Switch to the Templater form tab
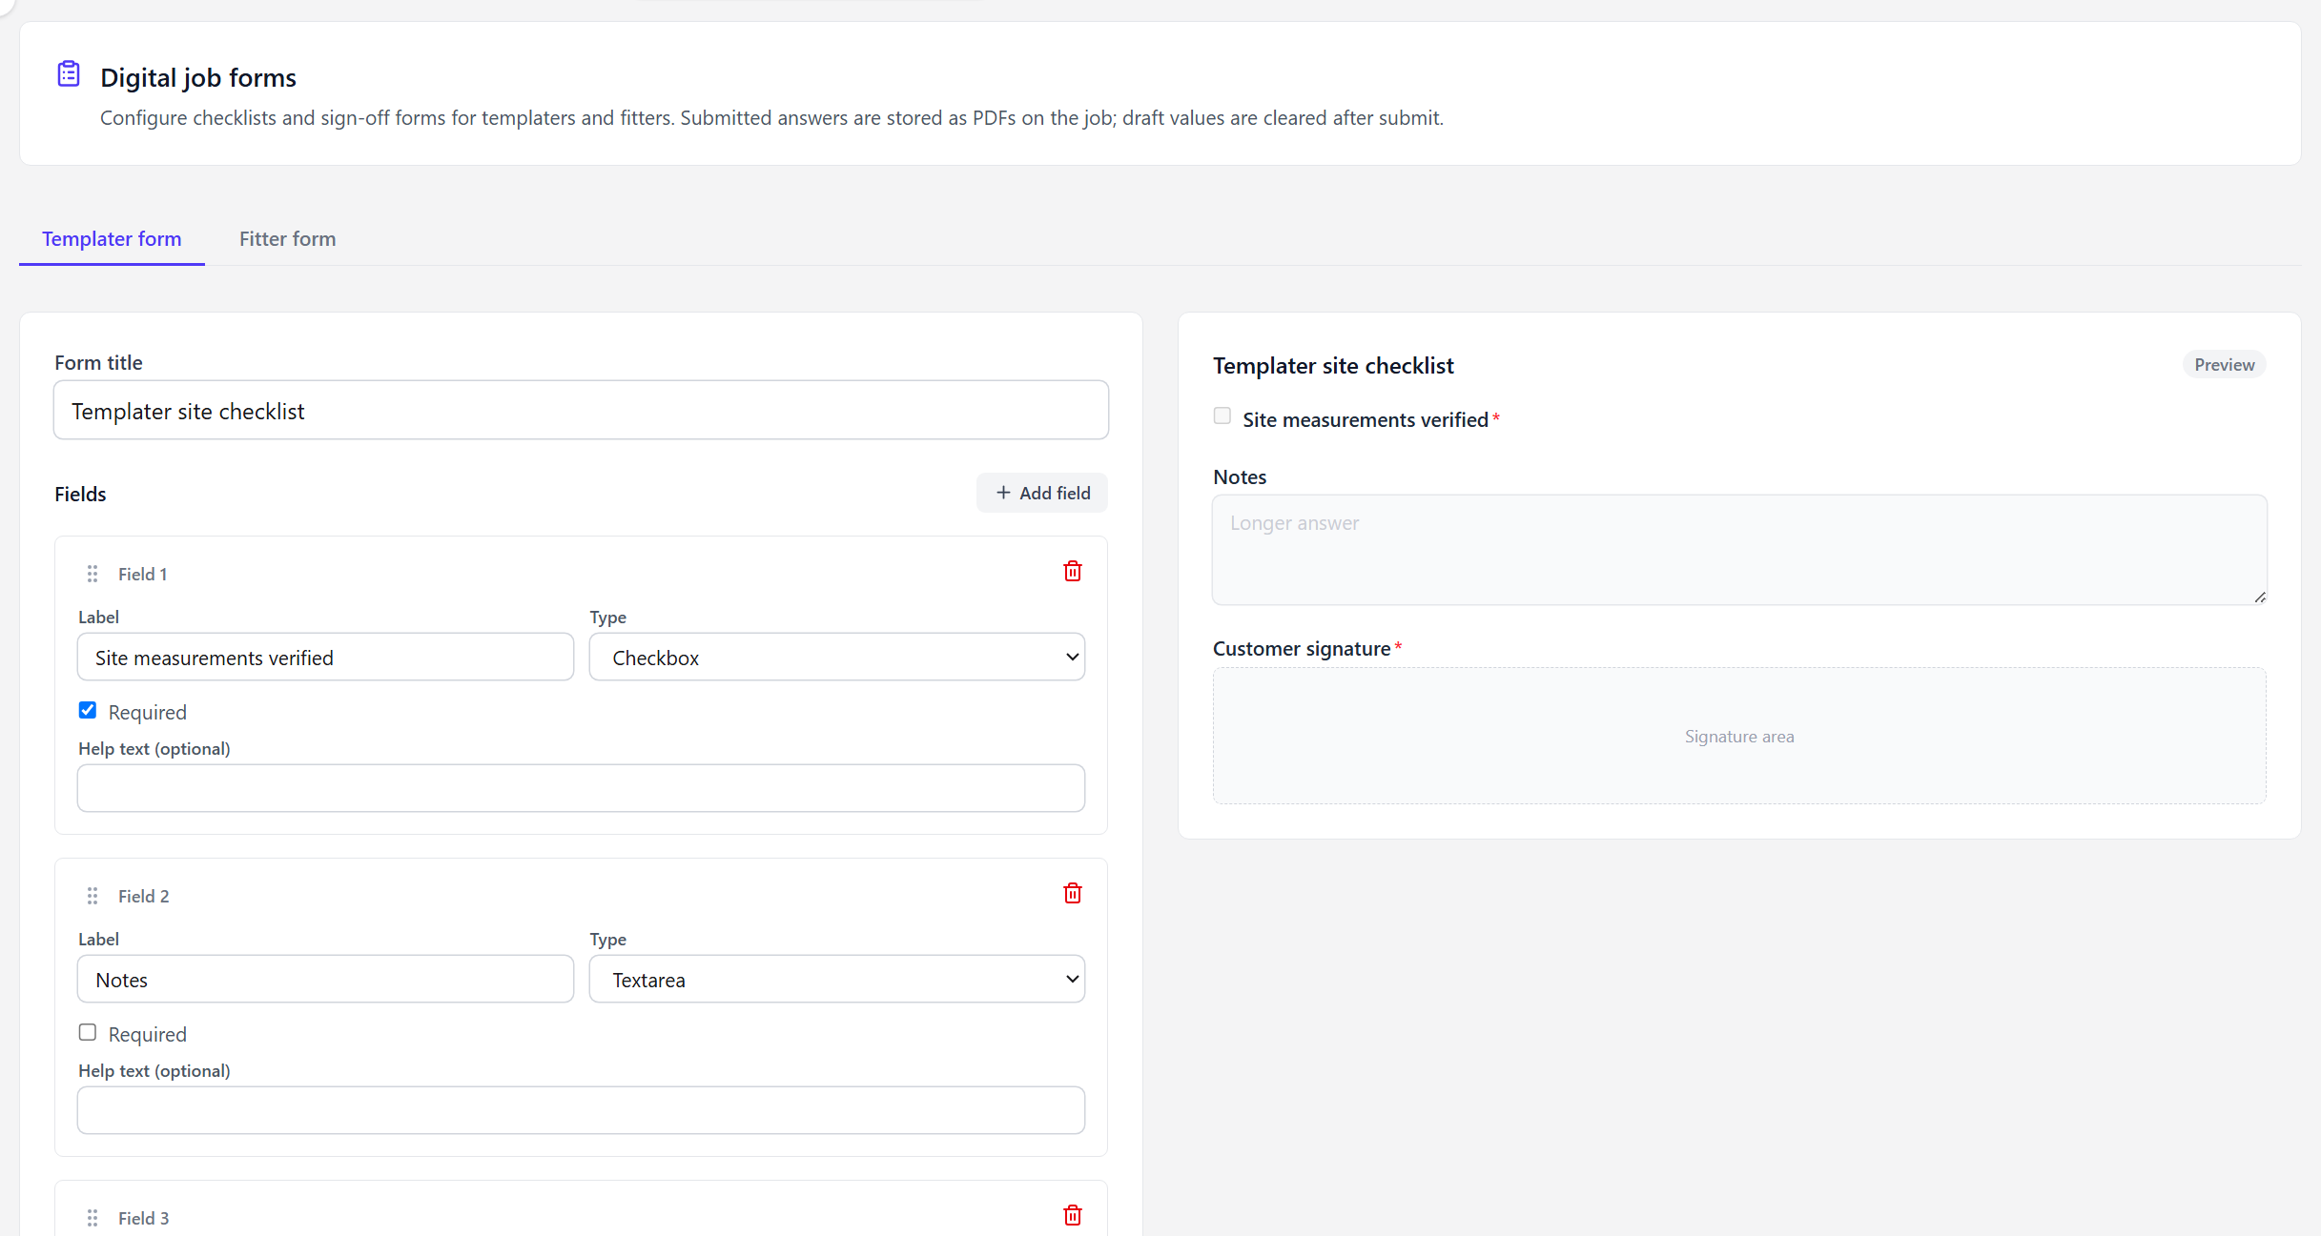This screenshot has width=2321, height=1236. [112, 239]
